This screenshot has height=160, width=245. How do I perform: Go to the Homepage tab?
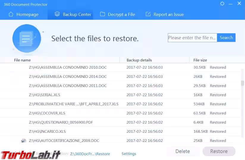click(23, 14)
